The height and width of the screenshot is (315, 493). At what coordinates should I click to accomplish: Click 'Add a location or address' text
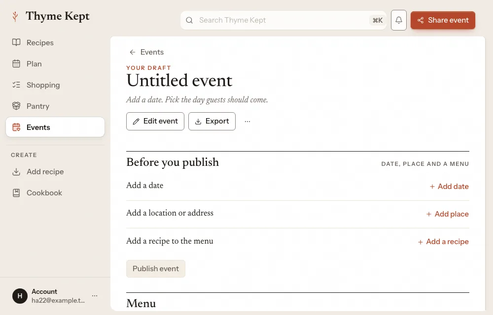click(170, 213)
